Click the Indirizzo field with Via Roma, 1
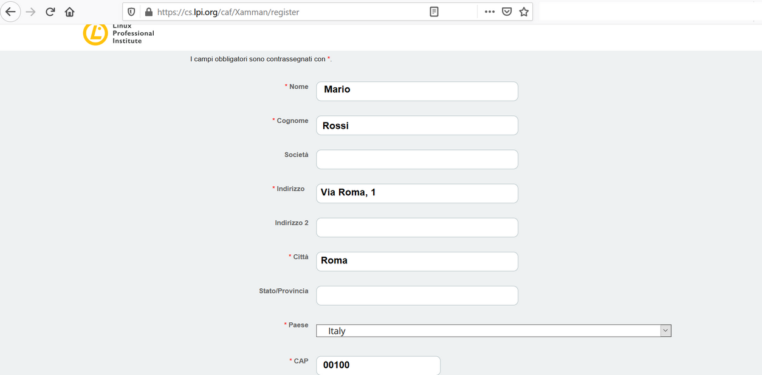 point(417,193)
